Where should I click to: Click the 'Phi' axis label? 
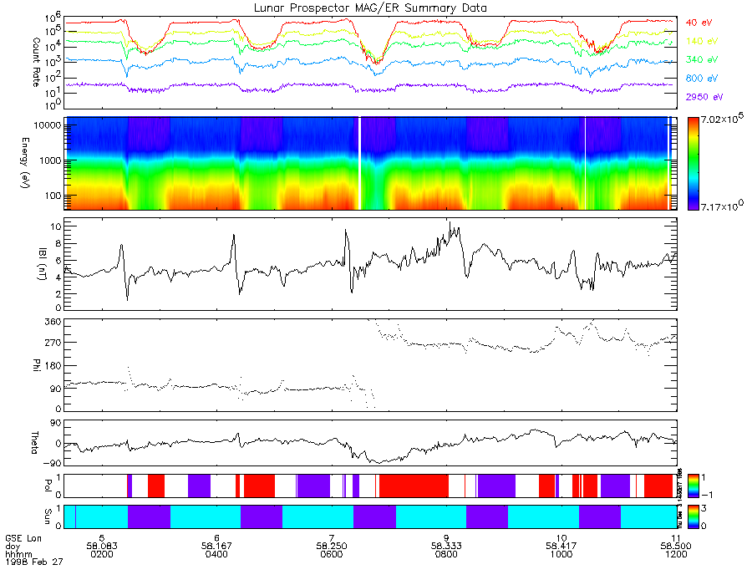(37, 364)
